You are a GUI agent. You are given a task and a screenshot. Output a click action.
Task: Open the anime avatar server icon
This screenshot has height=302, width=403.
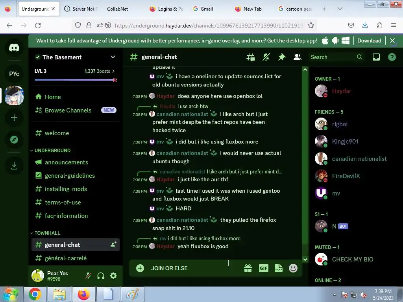14,96
